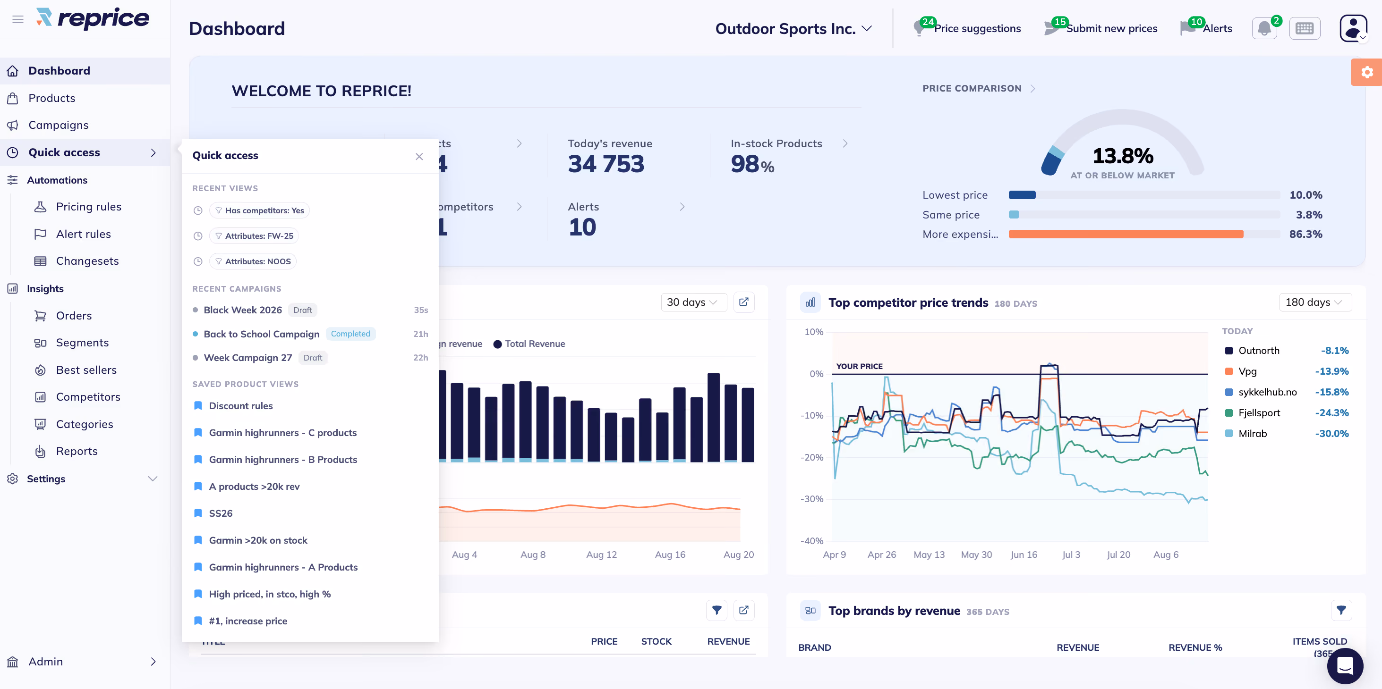Open Alert rules
The image size is (1382, 689).
[83, 234]
